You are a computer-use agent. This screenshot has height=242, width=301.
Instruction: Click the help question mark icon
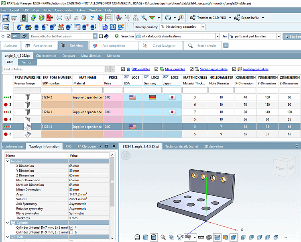[92, 18]
